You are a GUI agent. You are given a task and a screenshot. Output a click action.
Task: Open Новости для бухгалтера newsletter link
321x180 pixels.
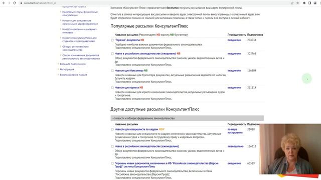click(x=129, y=70)
